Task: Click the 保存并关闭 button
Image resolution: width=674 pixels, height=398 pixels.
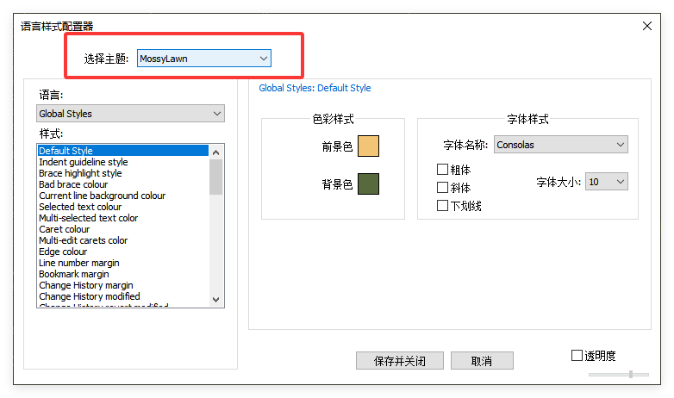Action: (x=400, y=361)
